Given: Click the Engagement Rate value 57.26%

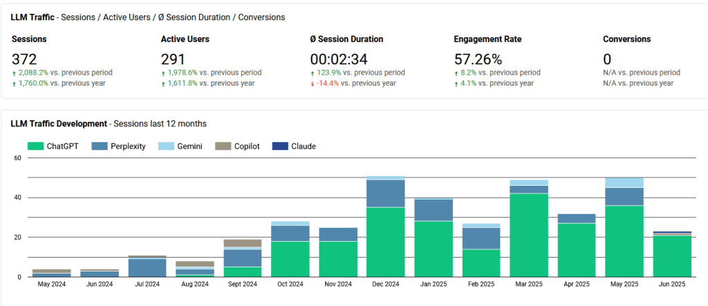Looking at the screenshot, I should coord(478,59).
